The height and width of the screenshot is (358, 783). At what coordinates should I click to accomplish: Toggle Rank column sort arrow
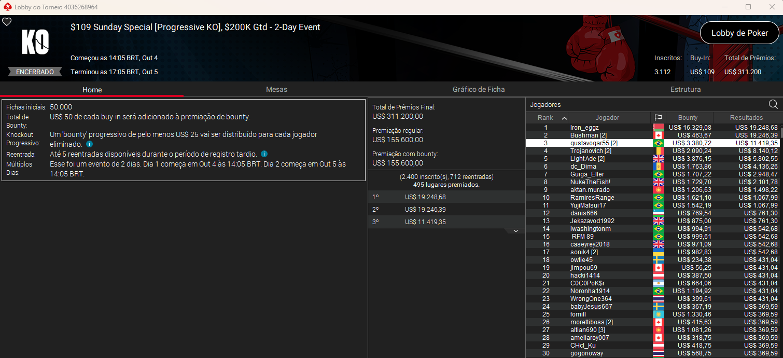point(564,118)
